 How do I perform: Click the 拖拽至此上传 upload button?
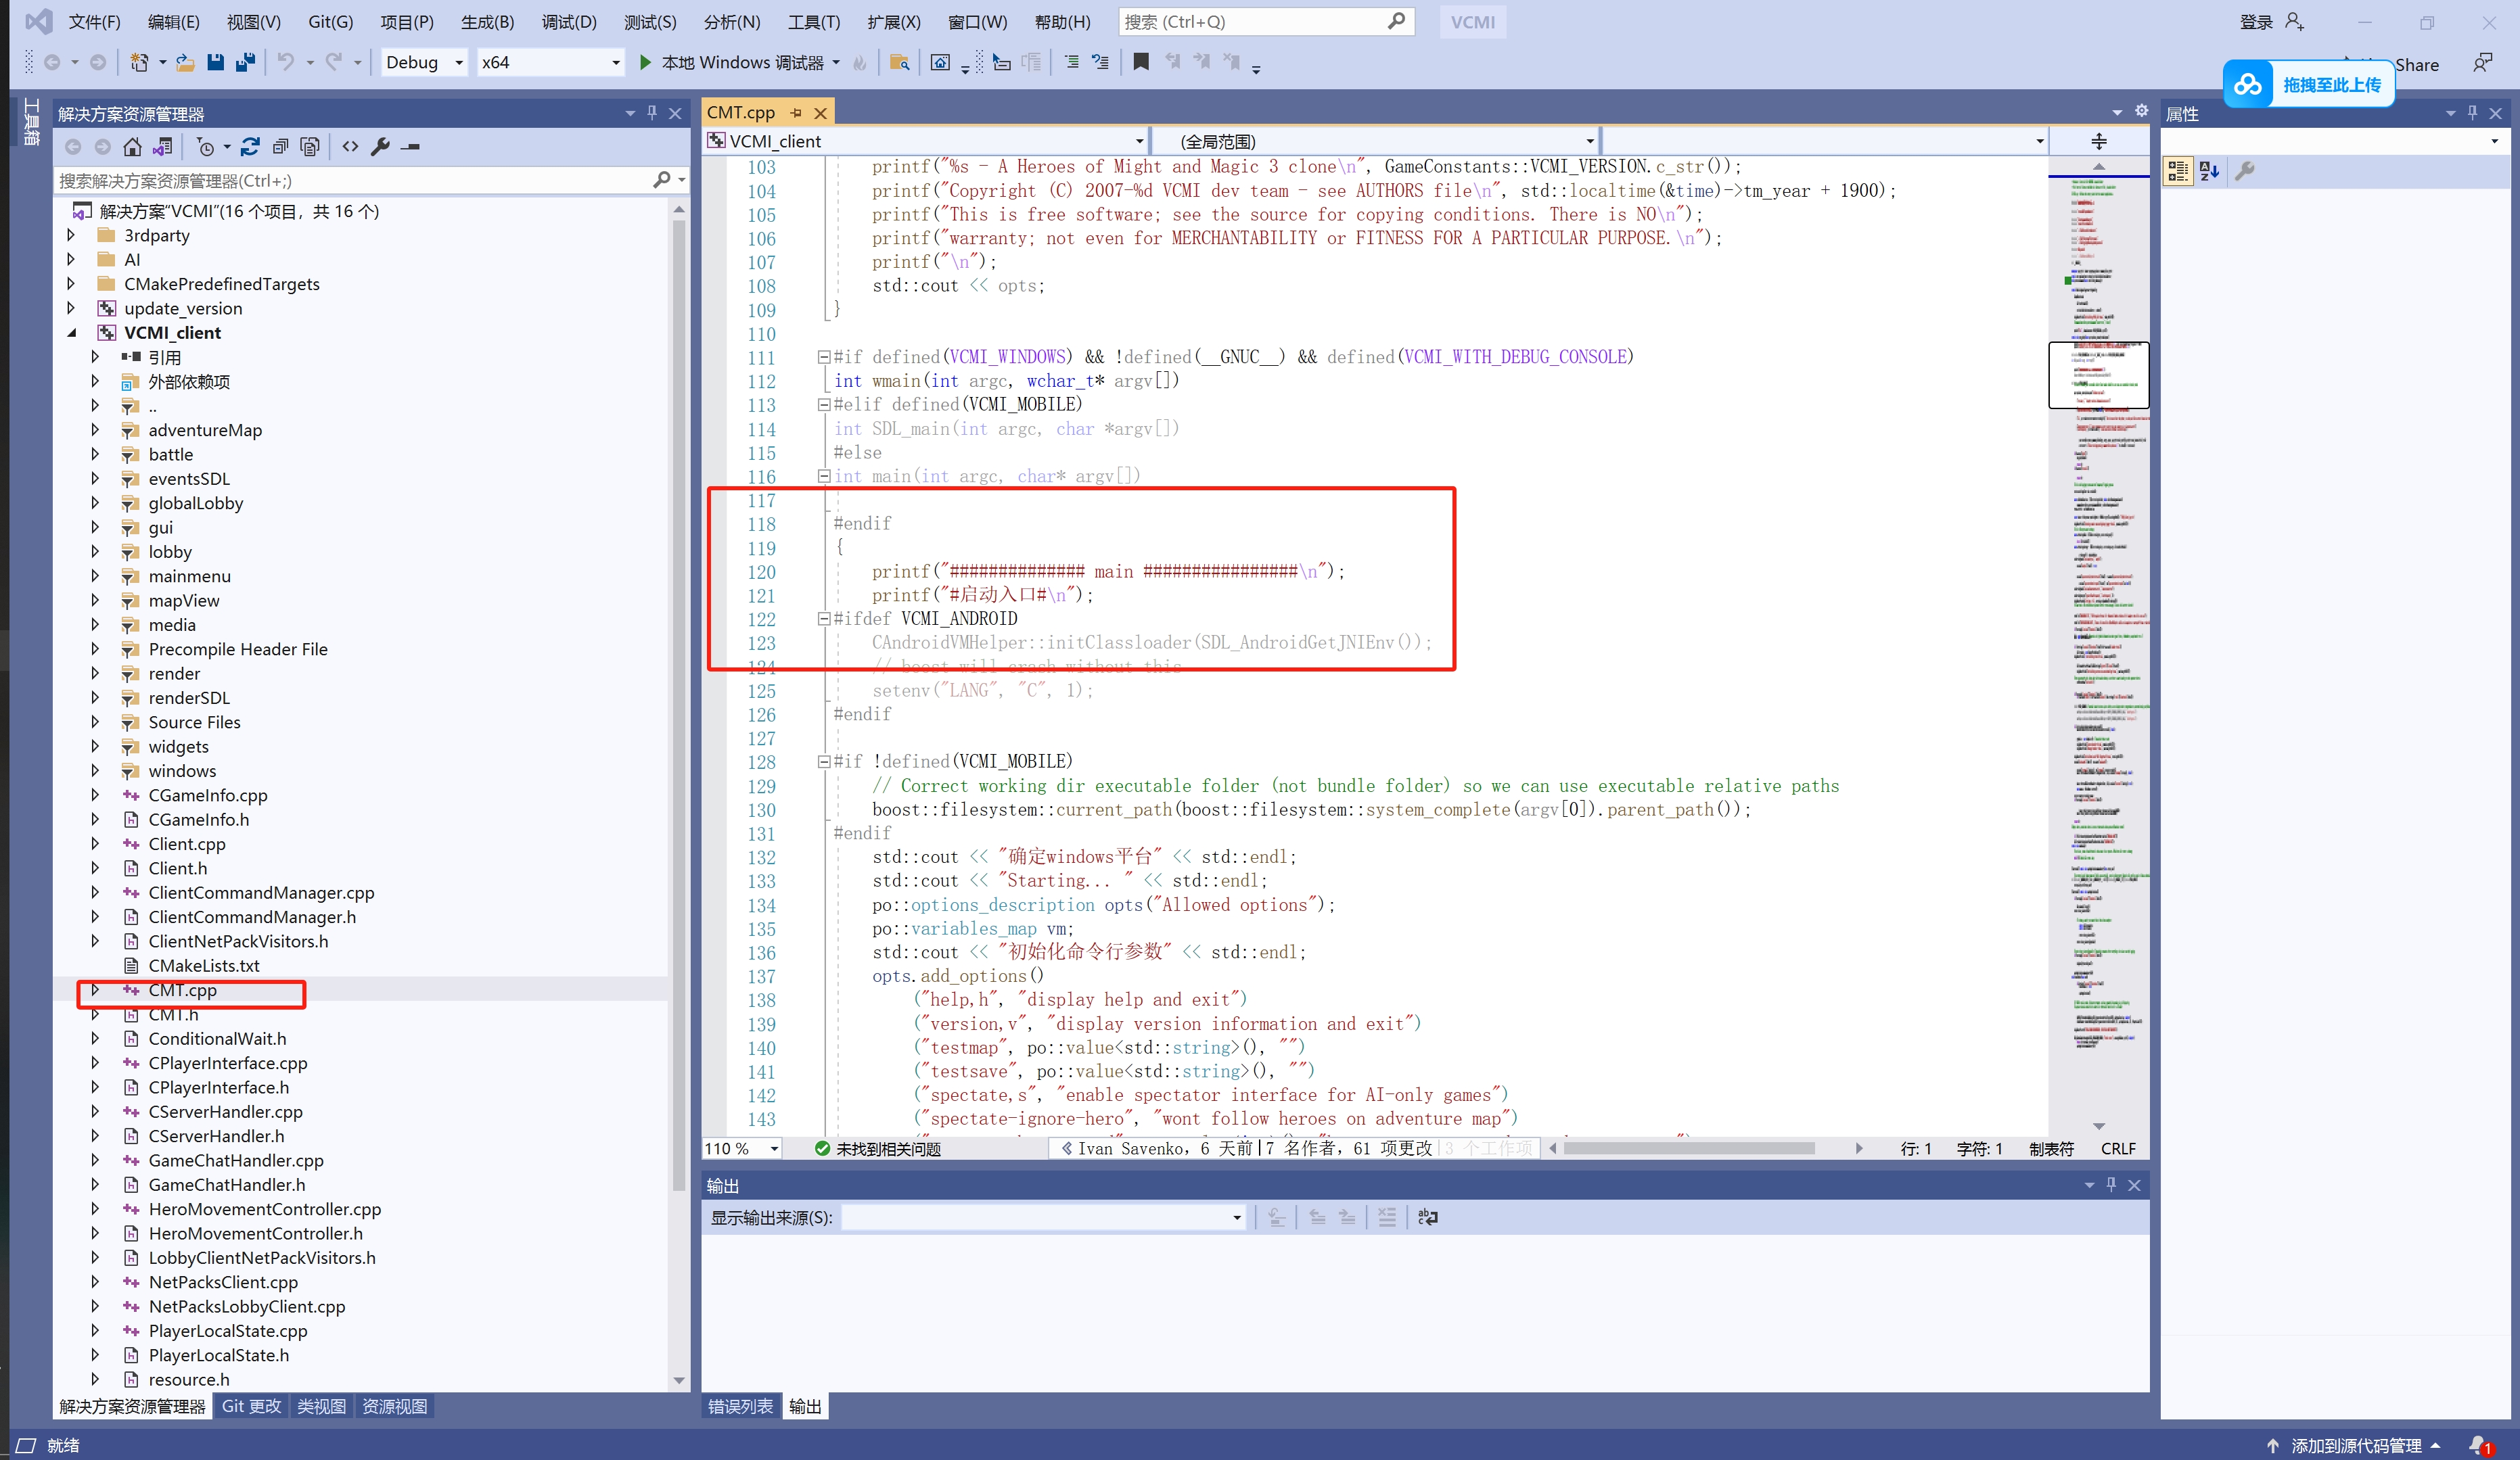click(2308, 85)
